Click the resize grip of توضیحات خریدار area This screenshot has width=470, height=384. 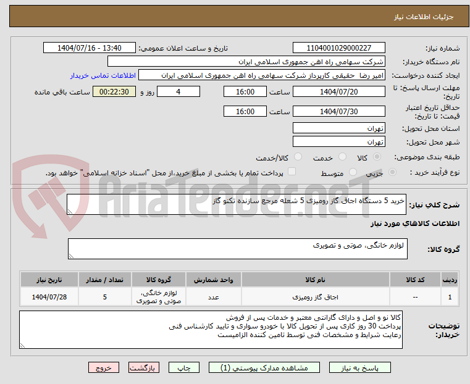pos(22,345)
